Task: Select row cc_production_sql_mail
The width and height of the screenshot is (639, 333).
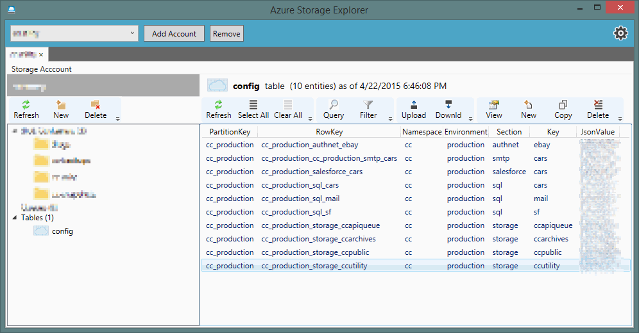Action: tap(416, 199)
